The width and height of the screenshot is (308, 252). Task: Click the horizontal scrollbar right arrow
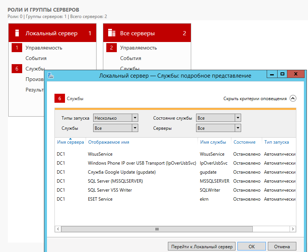pyautogui.click(x=293, y=229)
